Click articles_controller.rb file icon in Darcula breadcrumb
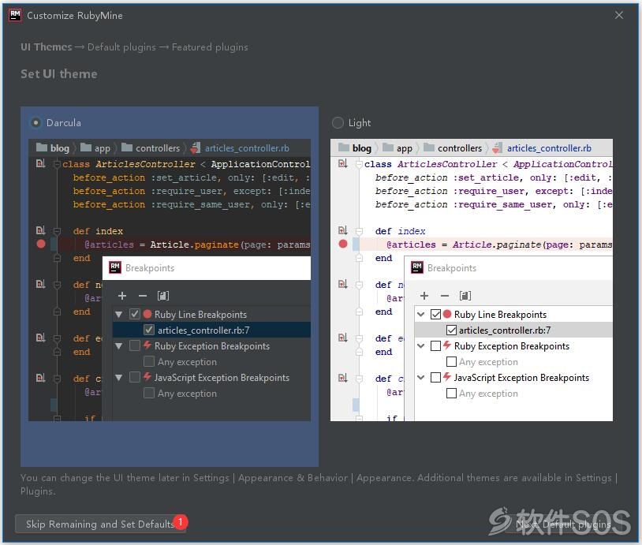The image size is (642, 545). (196, 147)
